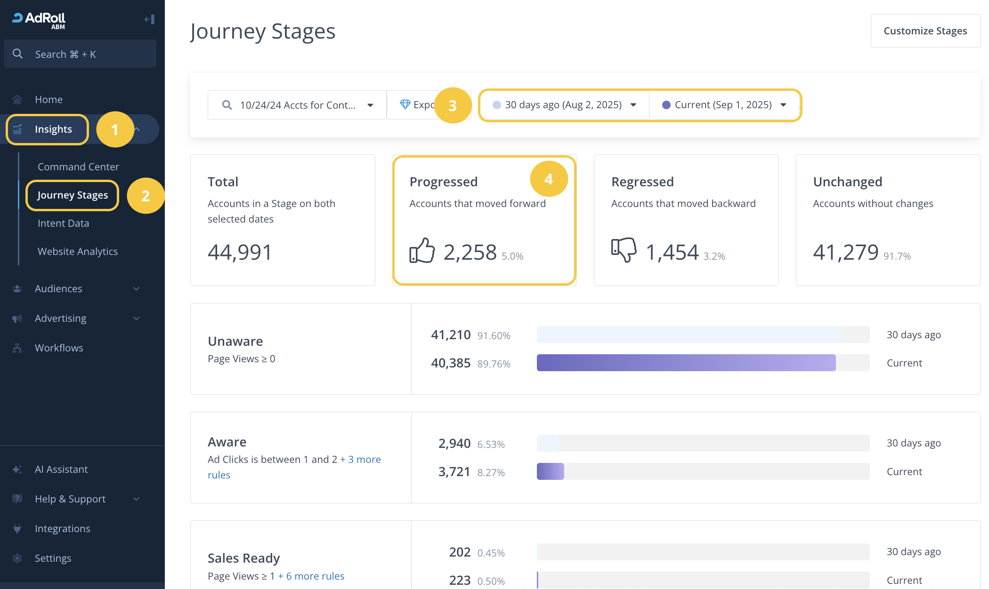Click the Advertising megaphone icon
989x589 pixels.
[x=17, y=318]
